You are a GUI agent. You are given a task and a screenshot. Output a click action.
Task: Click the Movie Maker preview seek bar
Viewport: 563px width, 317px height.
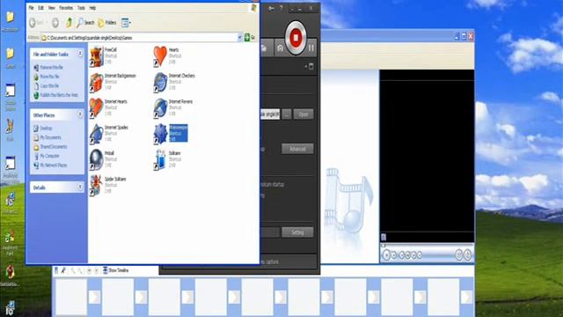click(427, 246)
